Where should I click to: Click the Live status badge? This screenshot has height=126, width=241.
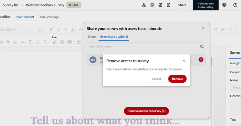(x=74, y=5)
